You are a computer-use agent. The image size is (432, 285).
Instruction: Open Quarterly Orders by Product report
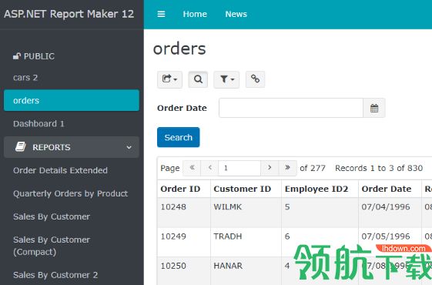click(x=72, y=193)
